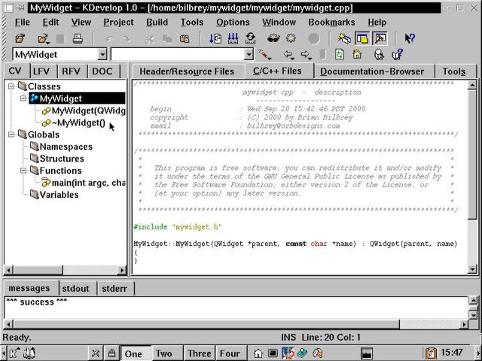Click the Rebuild all toolbar icon

[x=250, y=38]
